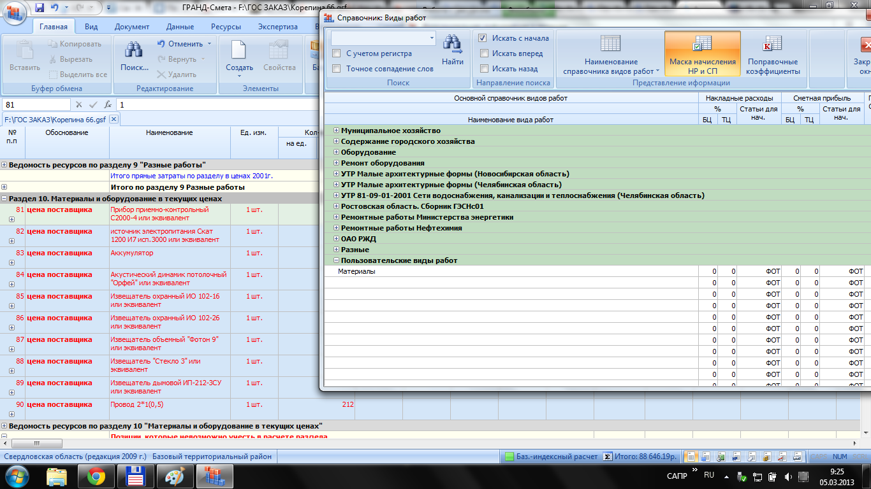Close the Корепина 66.gsf document tab
Image resolution: width=871 pixels, height=489 pixels.
pos(113,119)
